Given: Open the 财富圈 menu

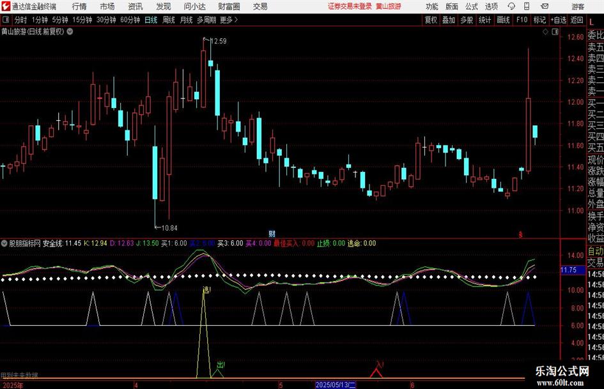Looking at the screenshot, I should [229, 6].
